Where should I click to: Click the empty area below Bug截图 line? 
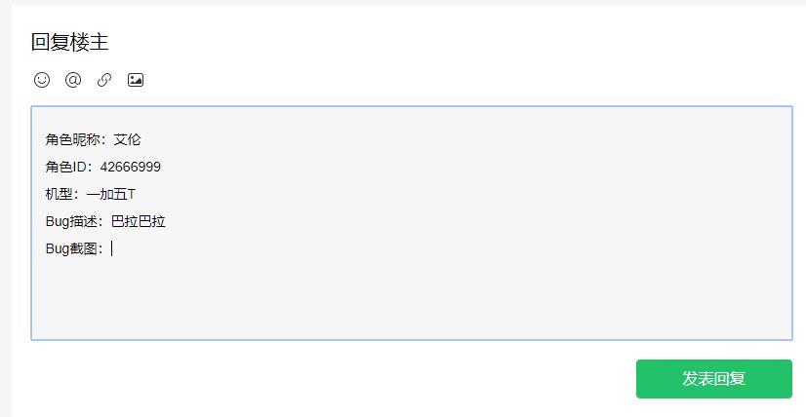(293, 297)
